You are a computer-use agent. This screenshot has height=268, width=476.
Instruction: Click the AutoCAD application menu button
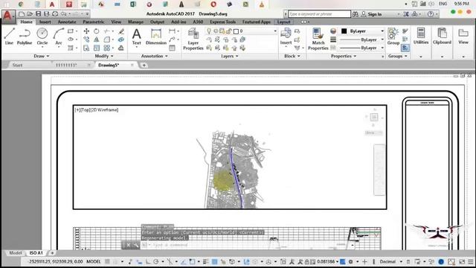coord(8,16)
